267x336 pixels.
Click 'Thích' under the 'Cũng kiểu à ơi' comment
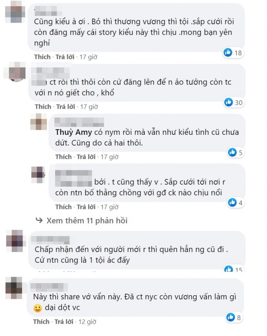[x=42, y=57]
